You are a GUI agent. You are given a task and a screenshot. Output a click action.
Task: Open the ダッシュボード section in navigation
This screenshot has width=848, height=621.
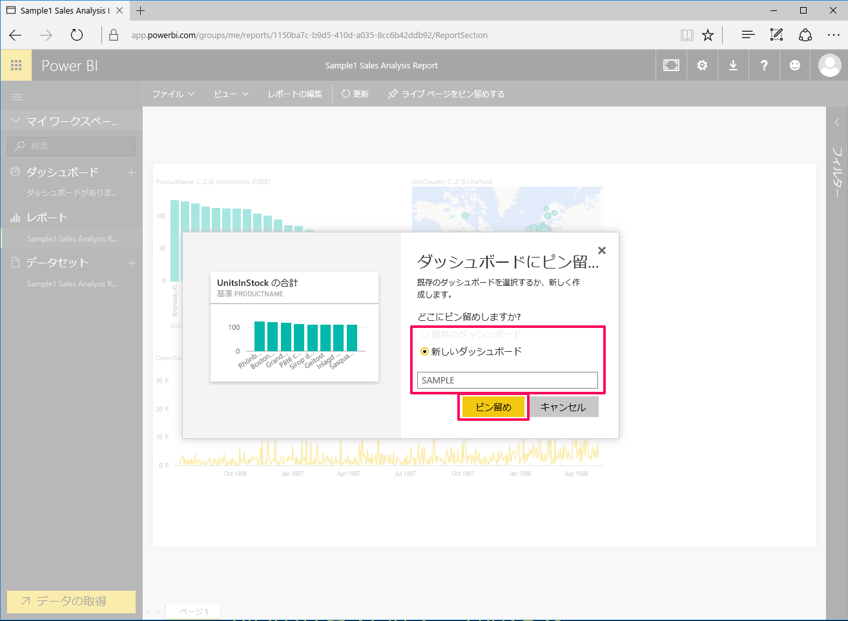(62, 172)
